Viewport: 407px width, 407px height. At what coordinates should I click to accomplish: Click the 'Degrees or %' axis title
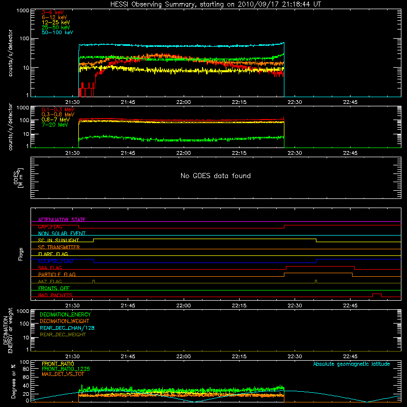(14, 381)
